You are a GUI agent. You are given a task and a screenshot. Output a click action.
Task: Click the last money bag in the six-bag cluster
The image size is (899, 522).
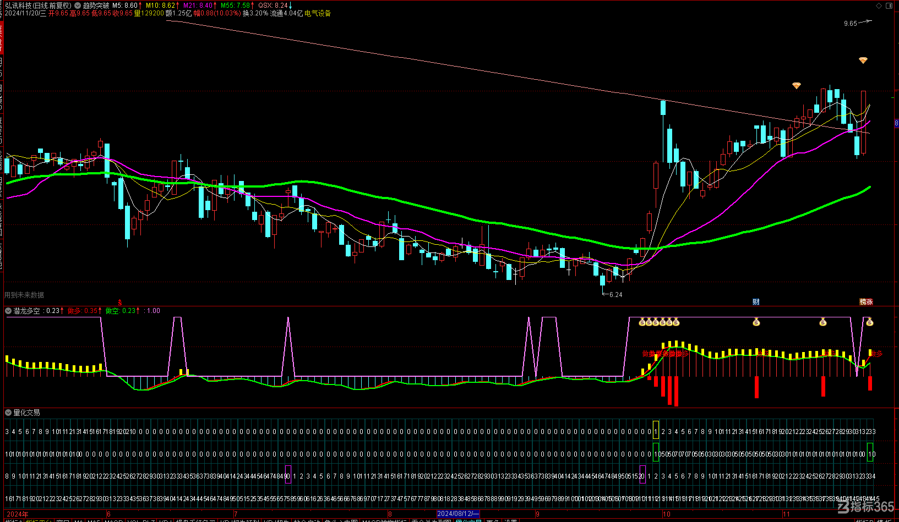pyautogui.click(x=676, y=322)
